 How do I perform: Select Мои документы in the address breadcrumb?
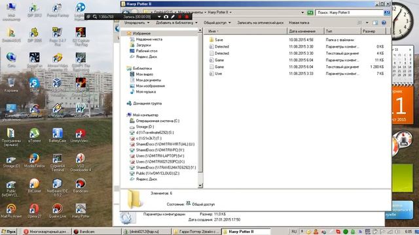click(x=191, y=12)
